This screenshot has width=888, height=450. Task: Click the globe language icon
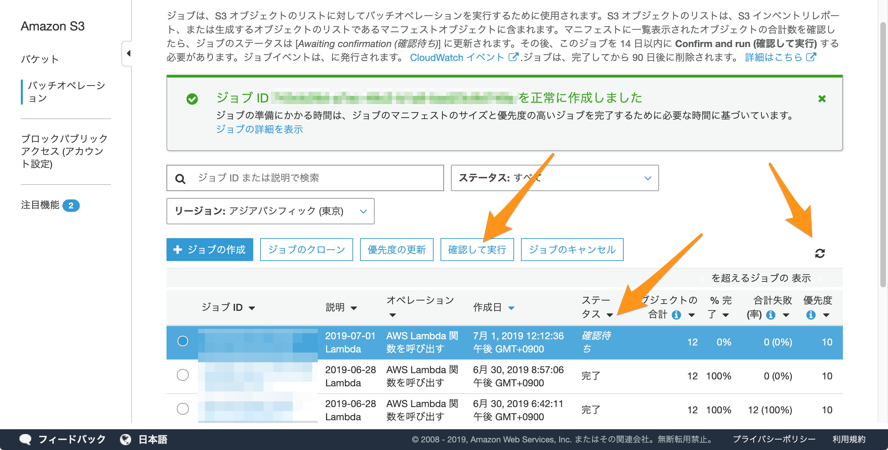(x=125, y=440)
